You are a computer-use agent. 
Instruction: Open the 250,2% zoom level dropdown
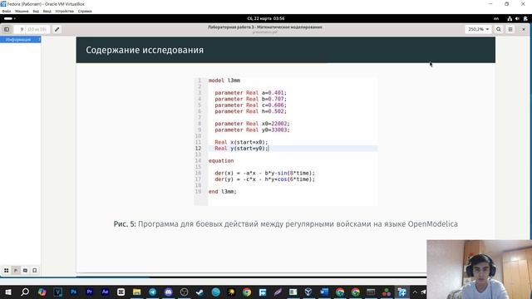(x=479, y=30)
